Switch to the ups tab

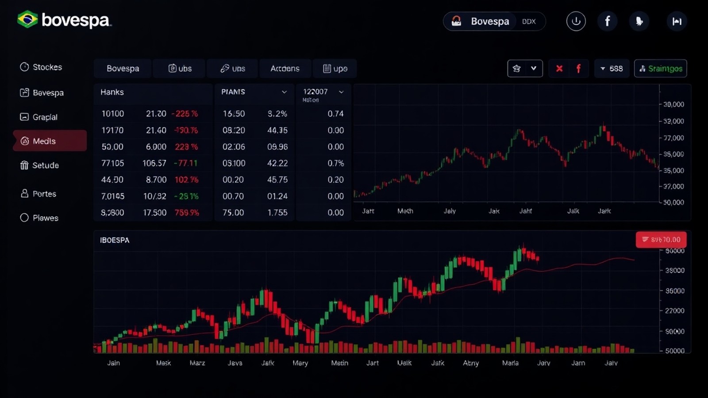click(x=335, y=69)
